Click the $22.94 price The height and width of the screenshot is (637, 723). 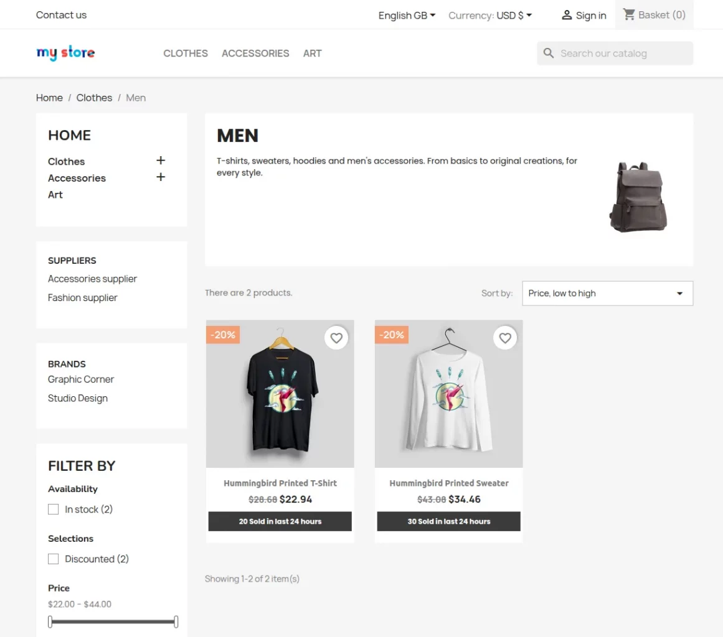point(296,500)
